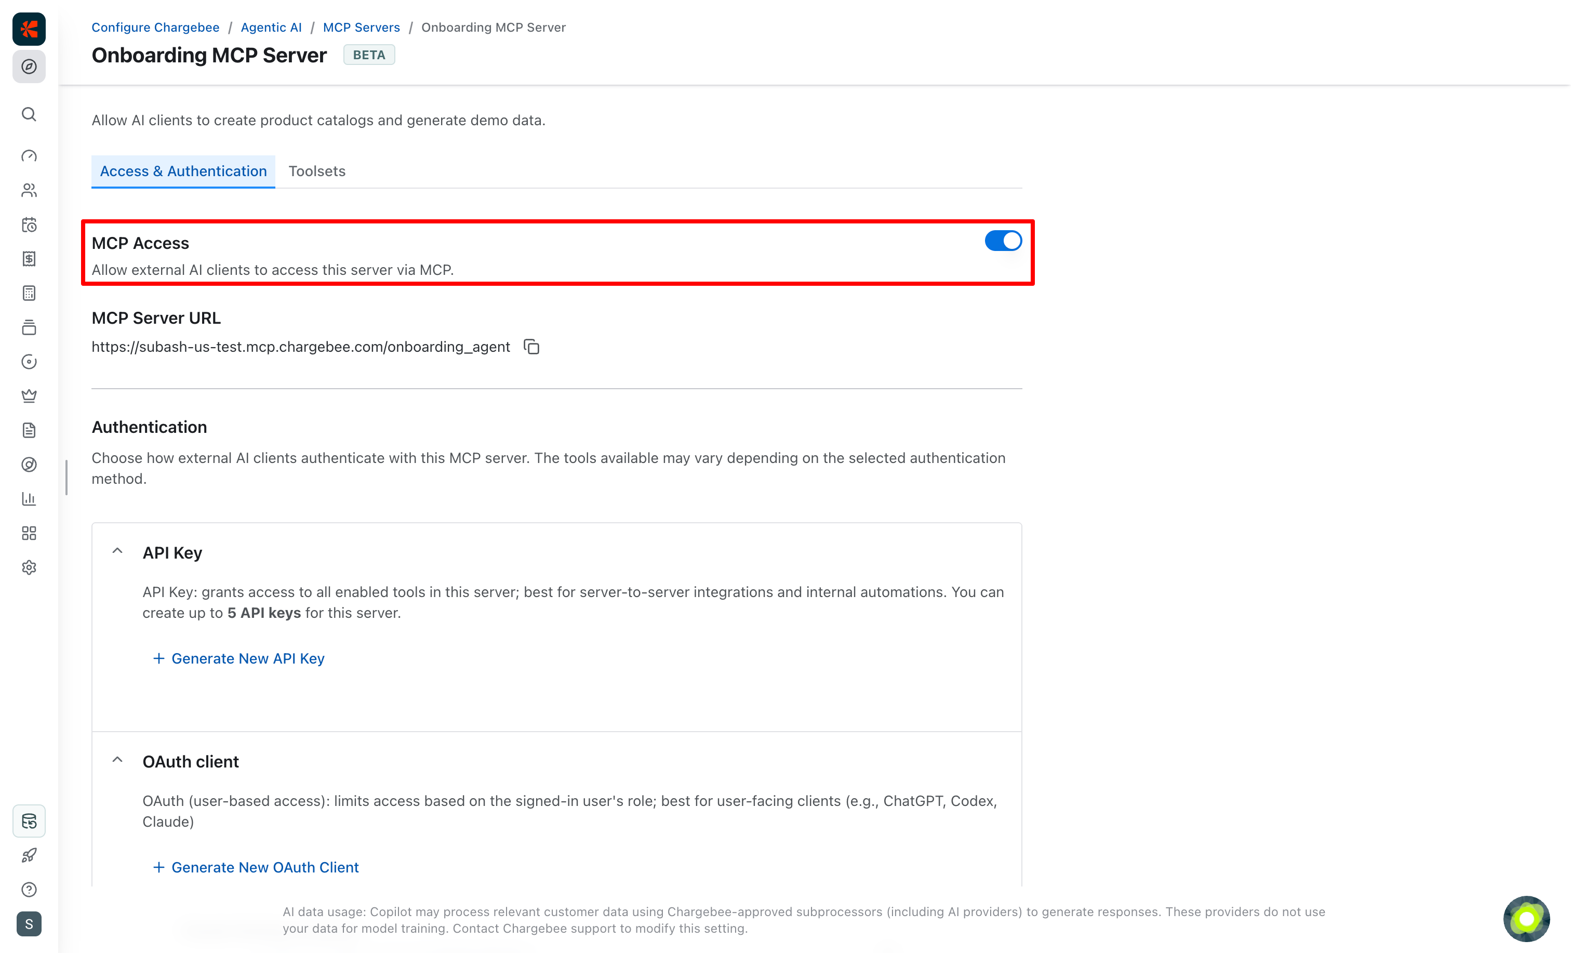Open the dollar receipt invoices icon

[29, 258]
